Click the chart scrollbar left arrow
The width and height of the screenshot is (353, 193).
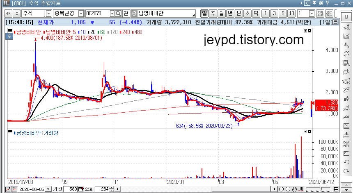[117, 189]
